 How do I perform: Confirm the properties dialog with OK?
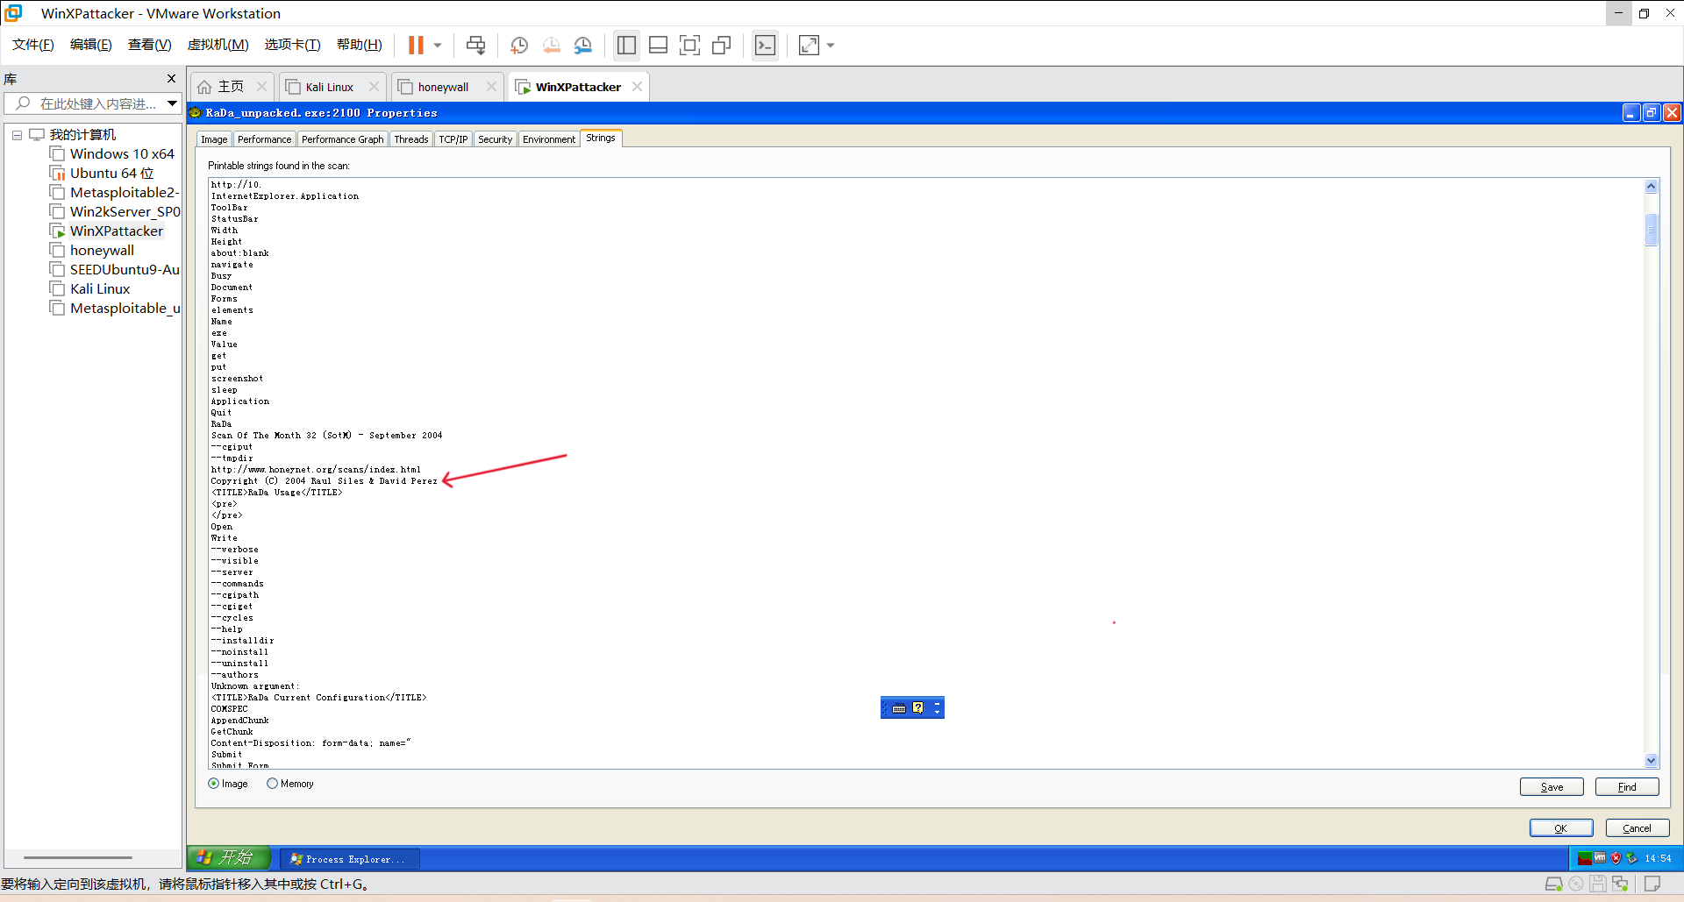pos(1561,828)
